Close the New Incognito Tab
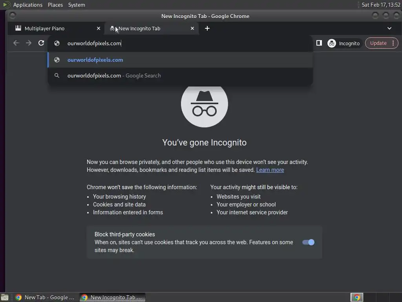Image resolution: width=402 pixels, height=302 pixels. pyautogui.click(x=192, y=28)
